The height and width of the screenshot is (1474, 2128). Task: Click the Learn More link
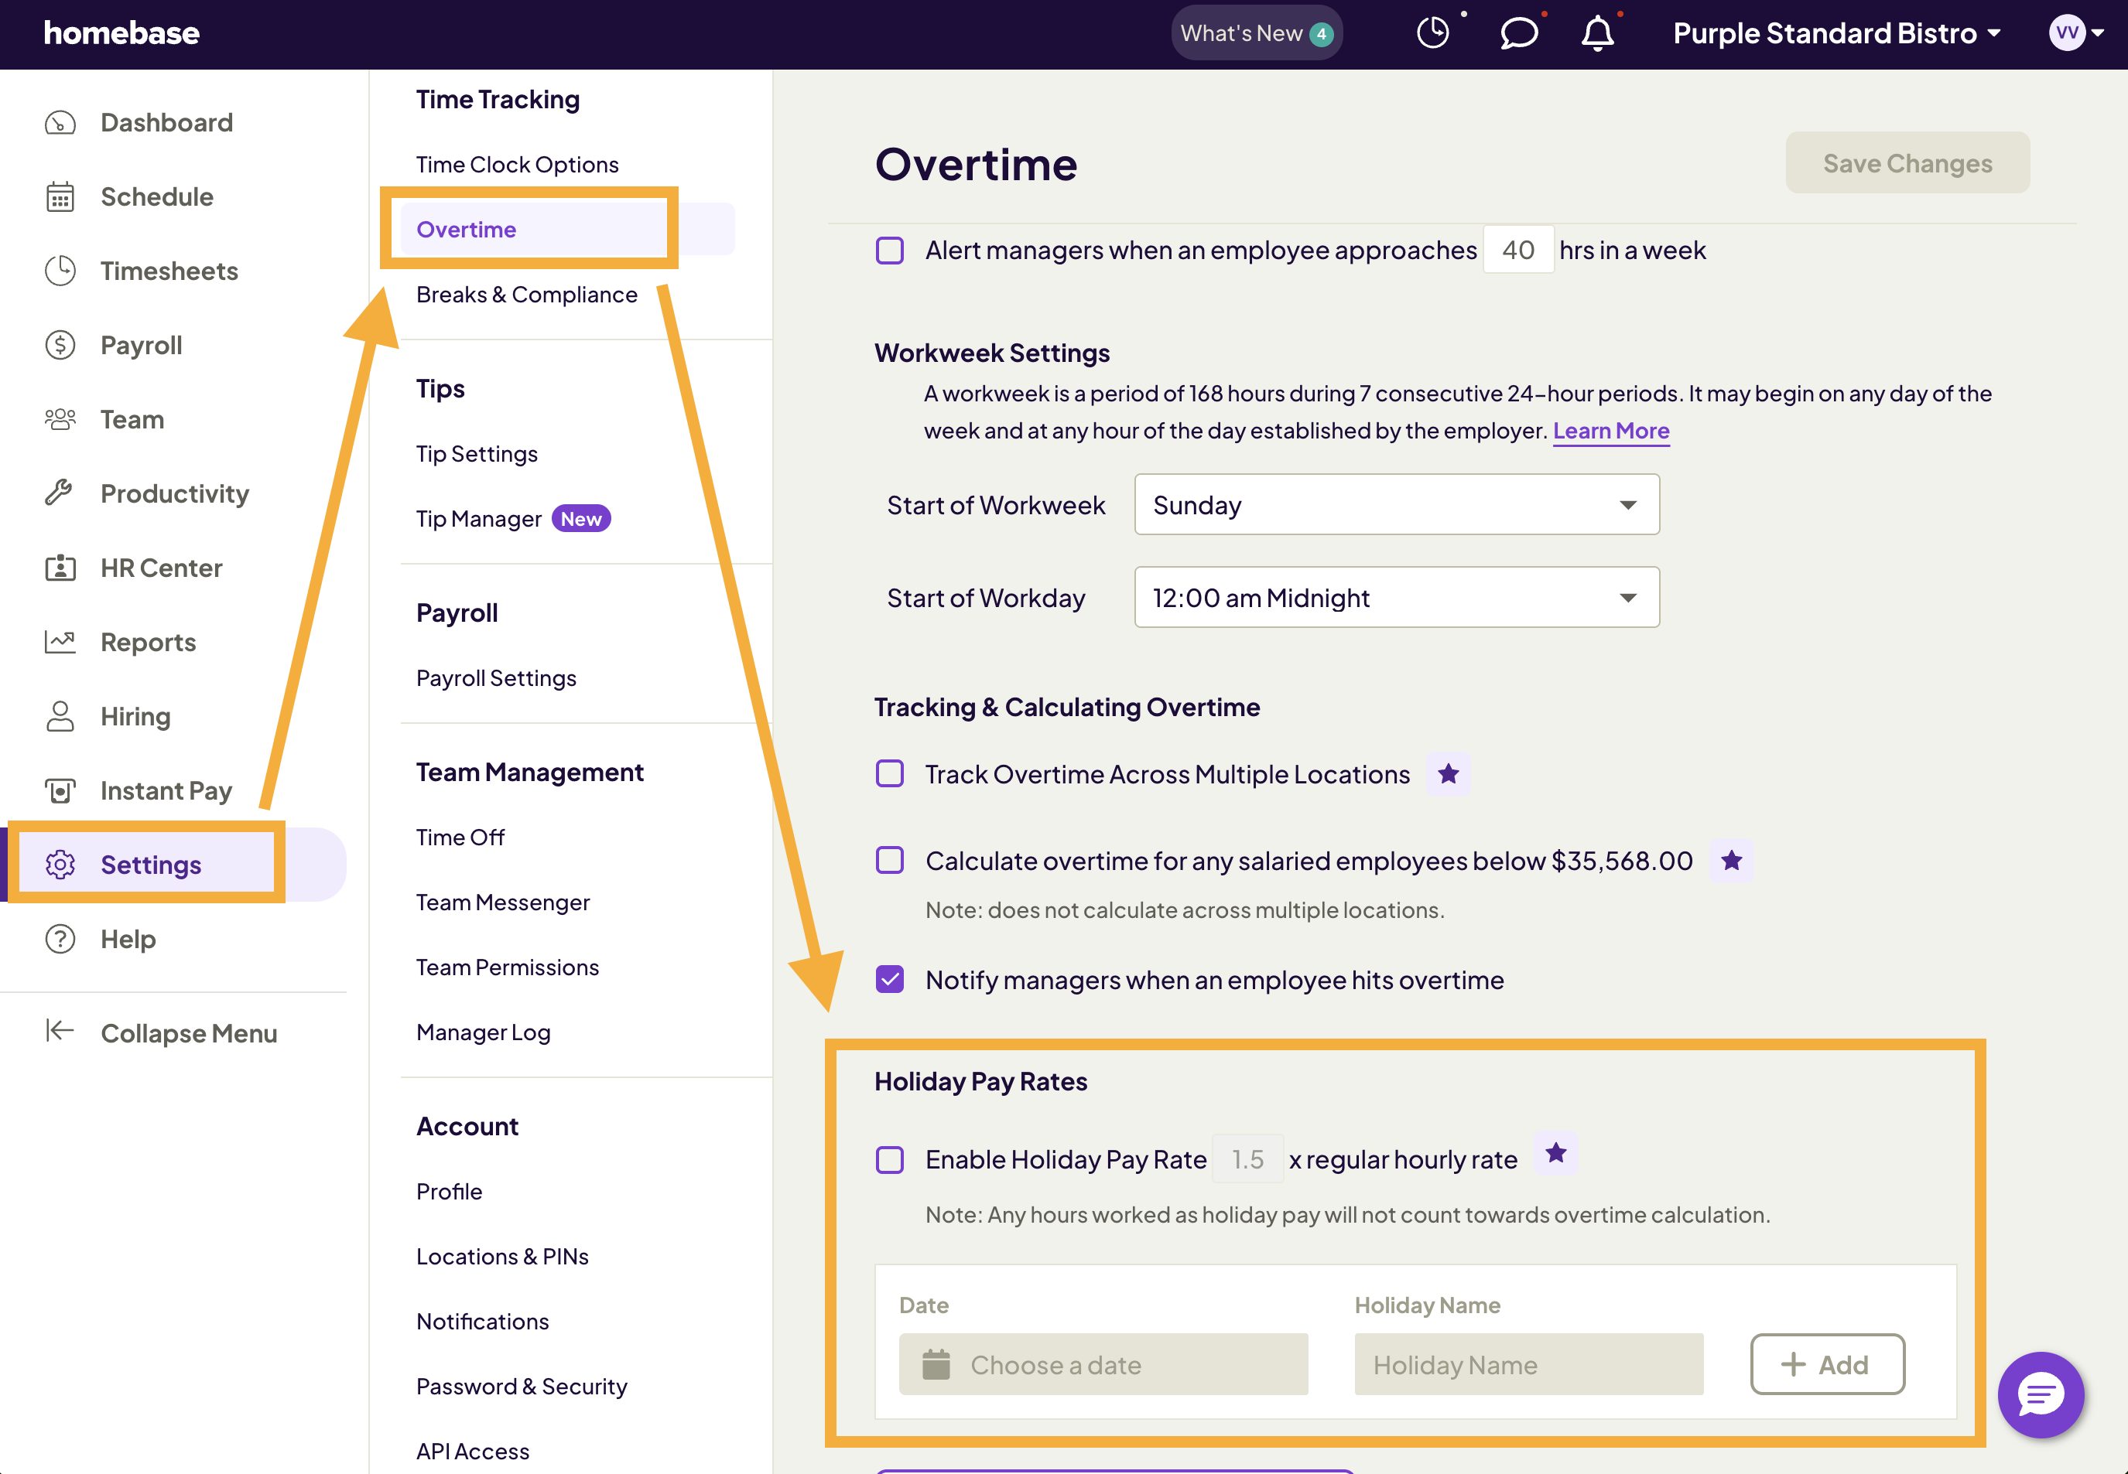tap(1610, 431)
